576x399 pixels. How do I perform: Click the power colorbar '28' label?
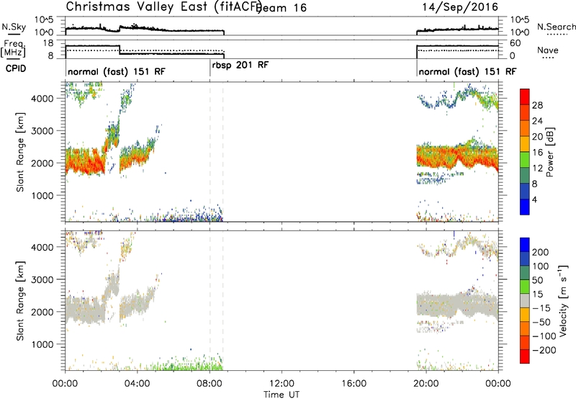click(x=537, y=105)
